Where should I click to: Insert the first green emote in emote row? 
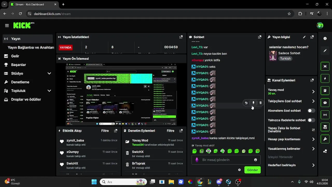point(195,151)
